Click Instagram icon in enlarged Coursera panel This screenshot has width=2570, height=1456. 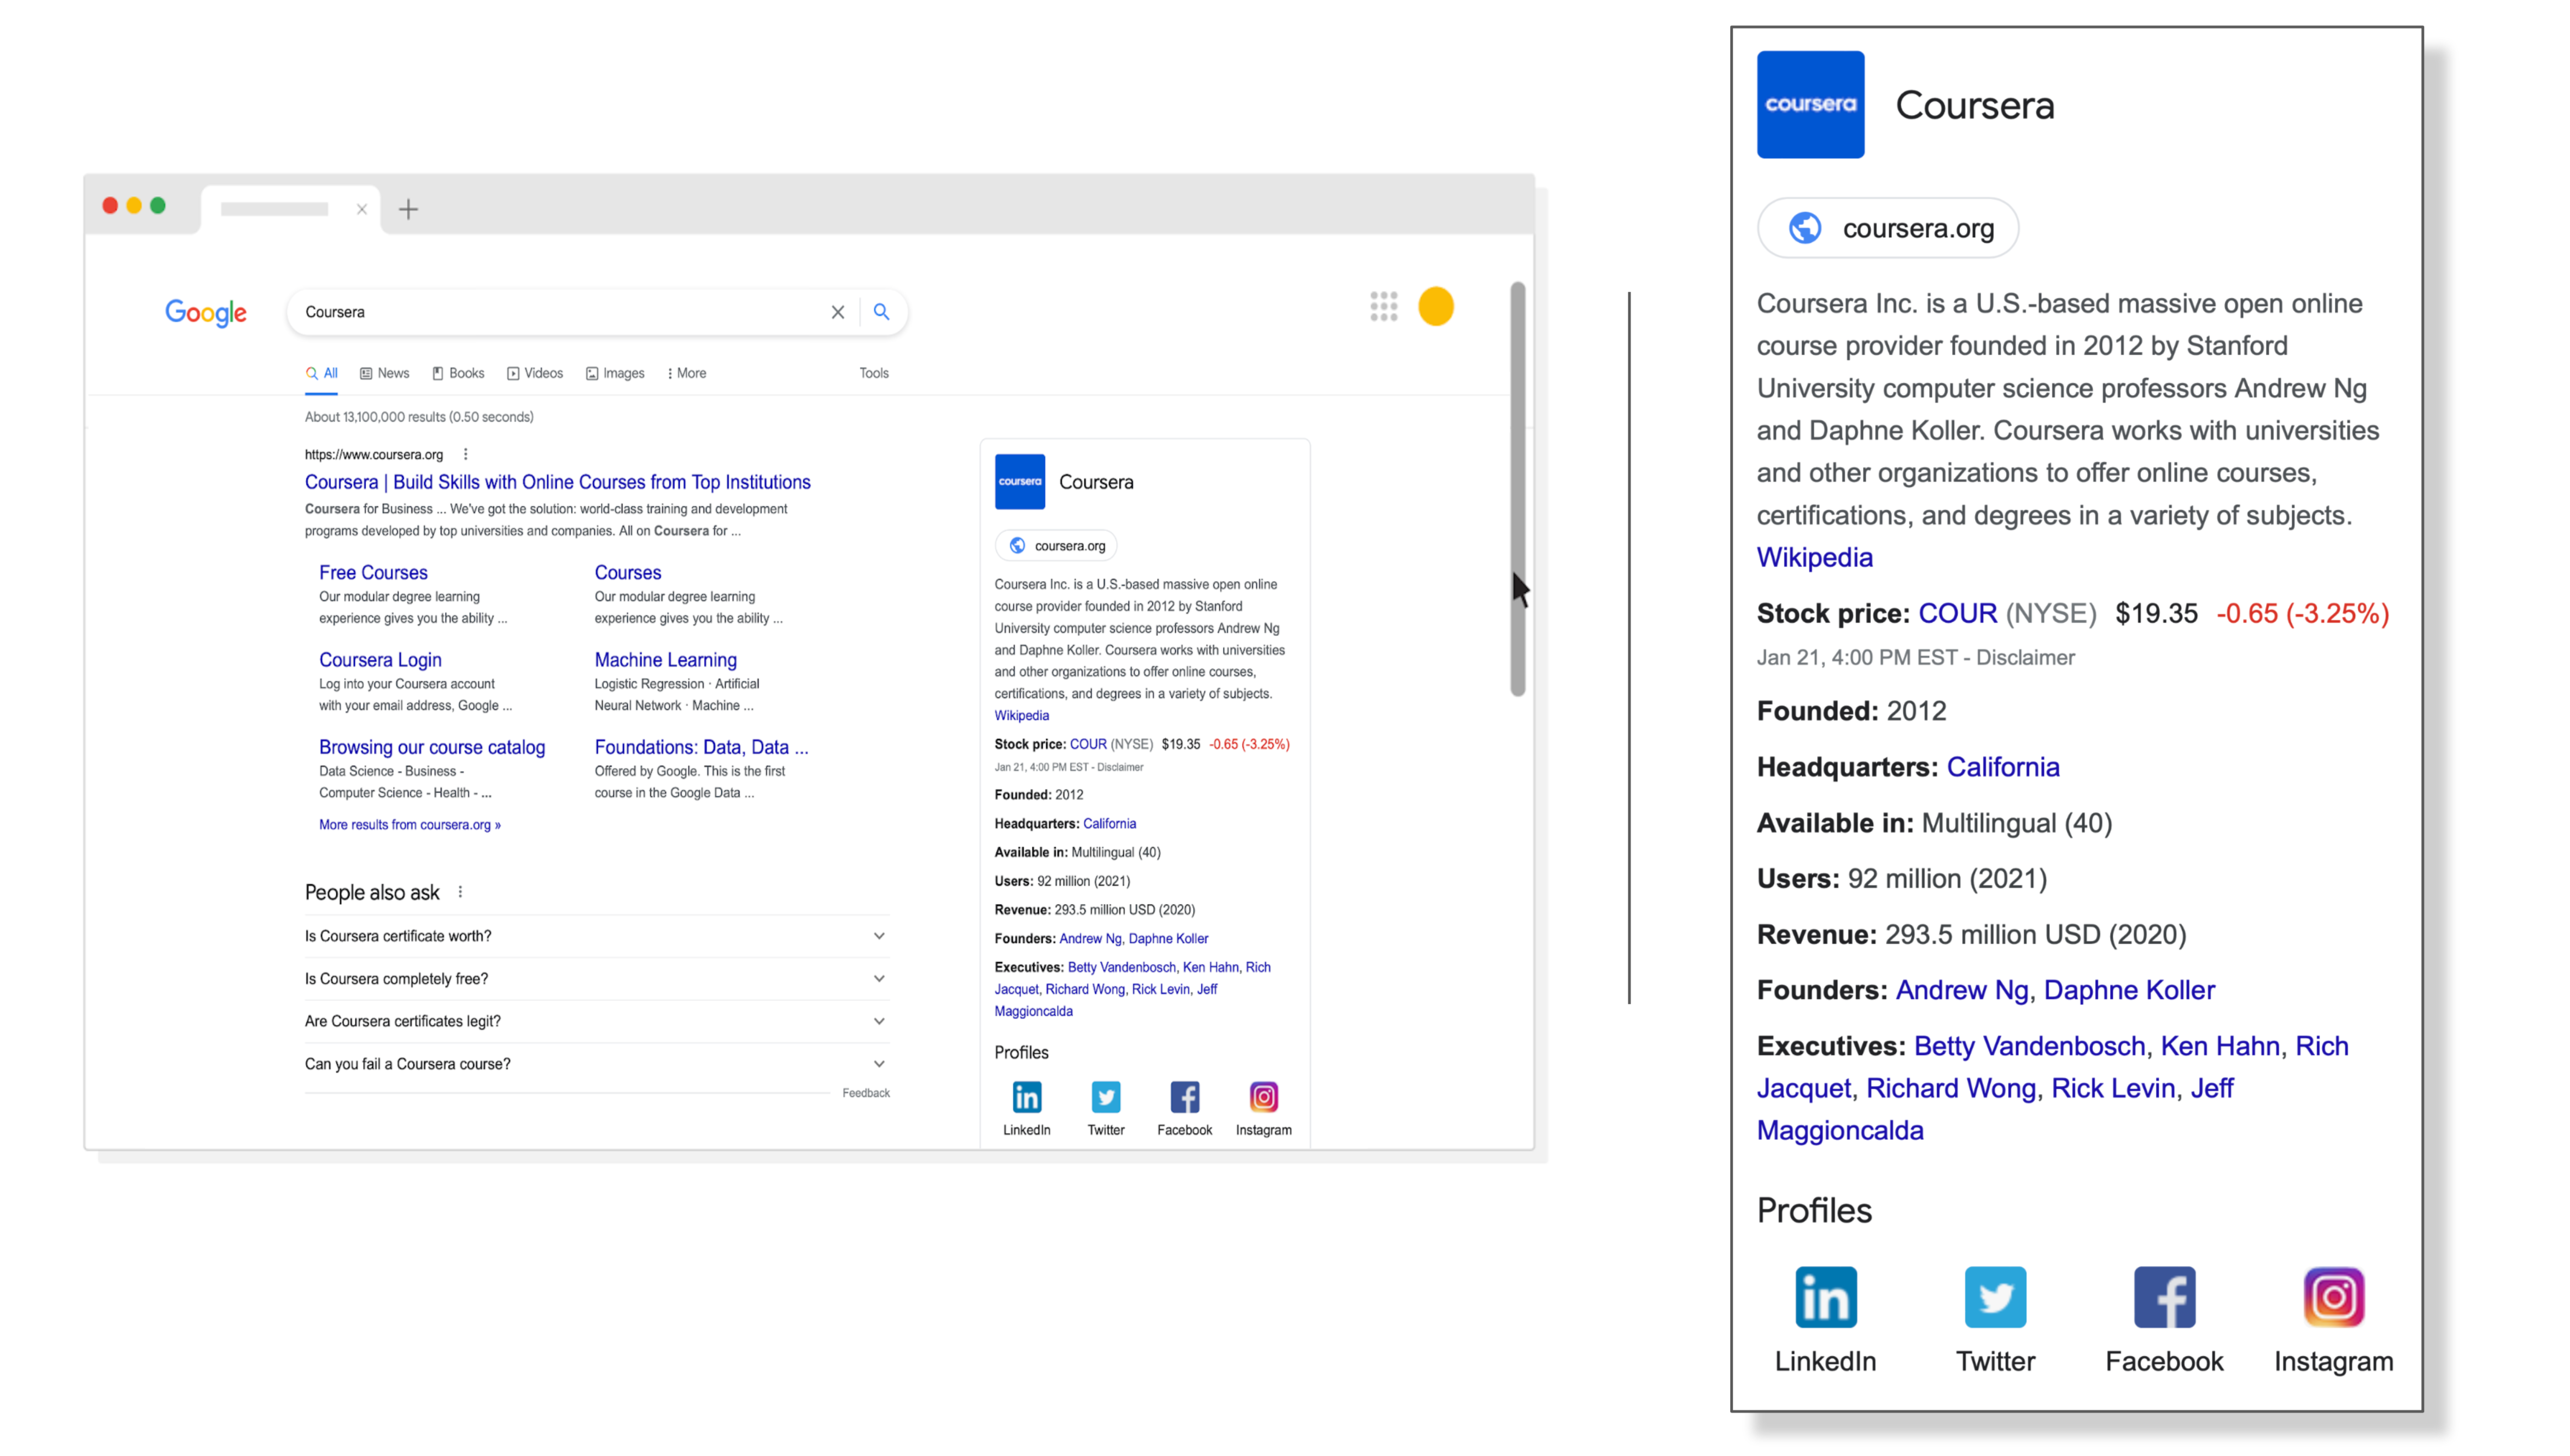coord(2334,1297)
